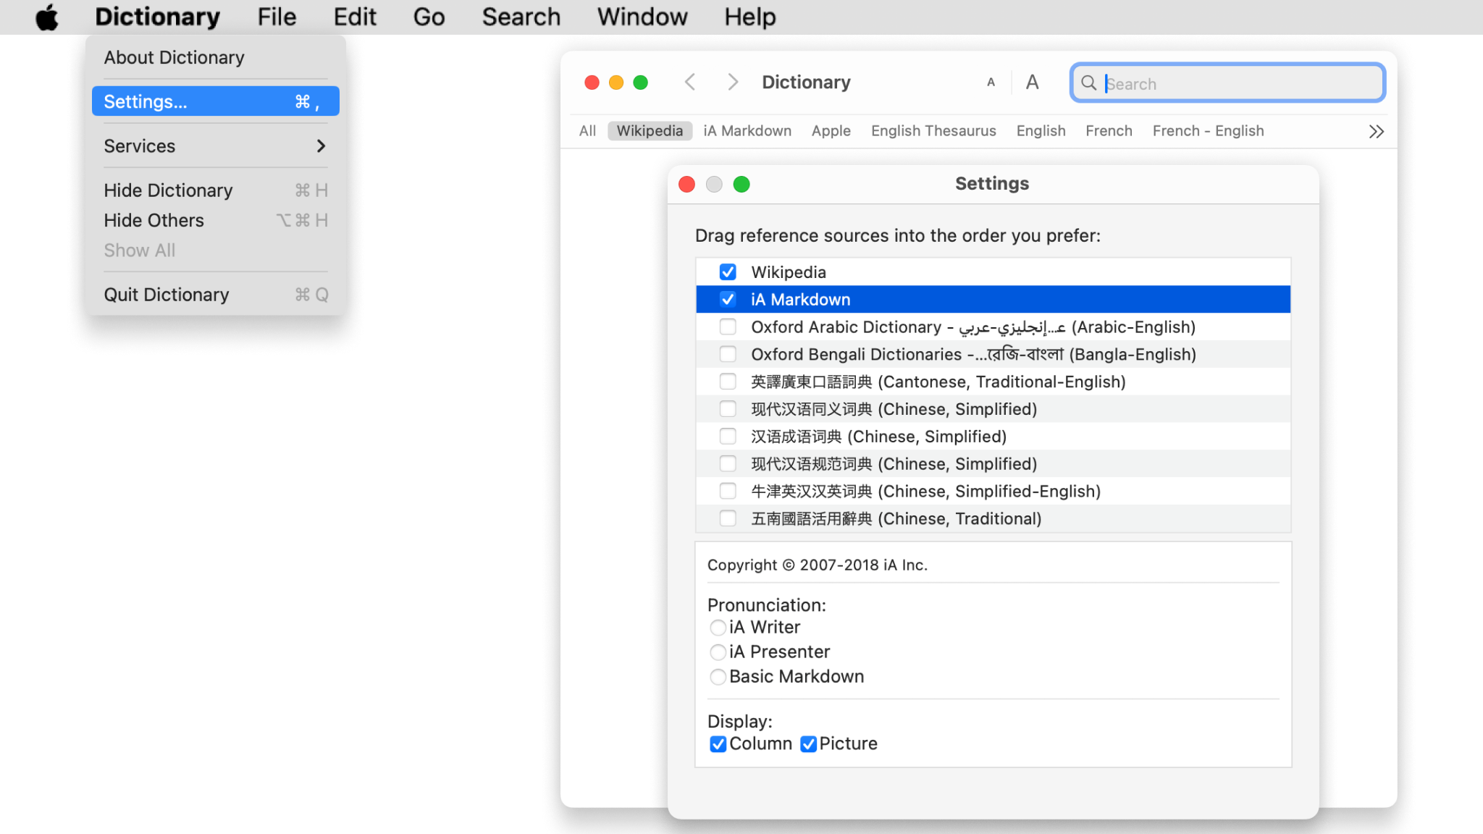Enable the Oxford Arabic Dictionary checkbox
The image size is (1483, 834).
(728, 327)
